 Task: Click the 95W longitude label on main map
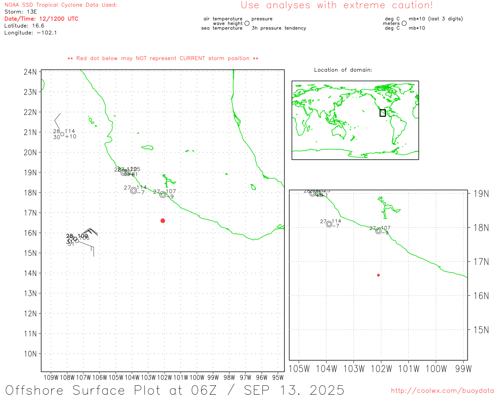point(278,378)
